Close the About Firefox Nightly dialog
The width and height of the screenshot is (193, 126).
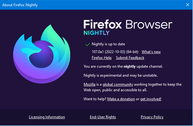(x=187, y=4)
